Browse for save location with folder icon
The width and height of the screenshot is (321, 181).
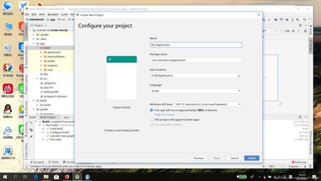pos(239,76)
